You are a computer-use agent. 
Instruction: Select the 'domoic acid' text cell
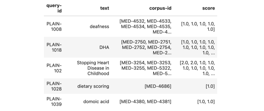pyautogui.click(x=96, y=102)
